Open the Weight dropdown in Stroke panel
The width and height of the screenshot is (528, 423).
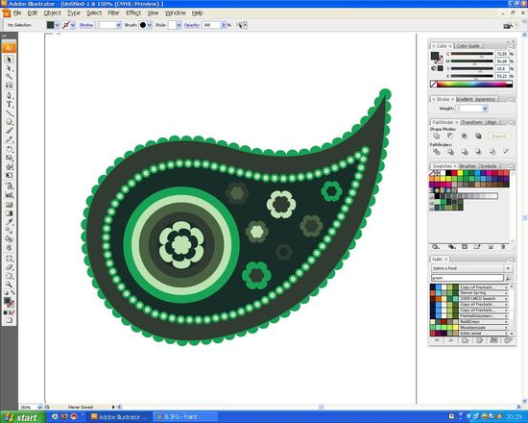pos(485,109)
